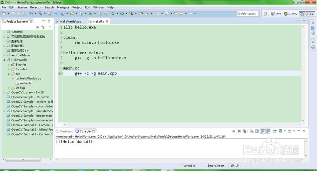Click the Open Type folder icon

tap(141, 14)
